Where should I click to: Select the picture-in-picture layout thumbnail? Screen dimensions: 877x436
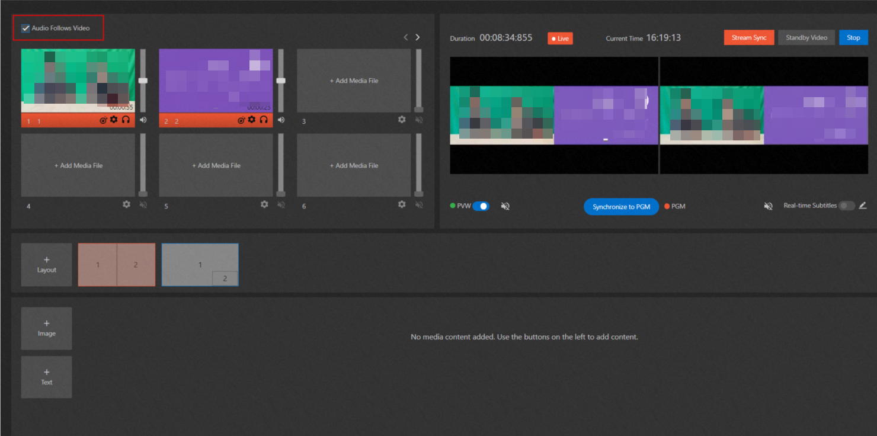coord(200,265)
